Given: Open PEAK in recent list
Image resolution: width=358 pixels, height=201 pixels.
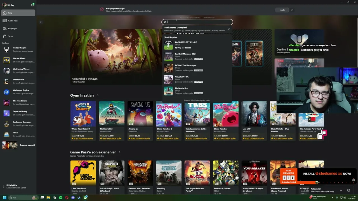Looking at the screenshot, I should coord(18,134).
